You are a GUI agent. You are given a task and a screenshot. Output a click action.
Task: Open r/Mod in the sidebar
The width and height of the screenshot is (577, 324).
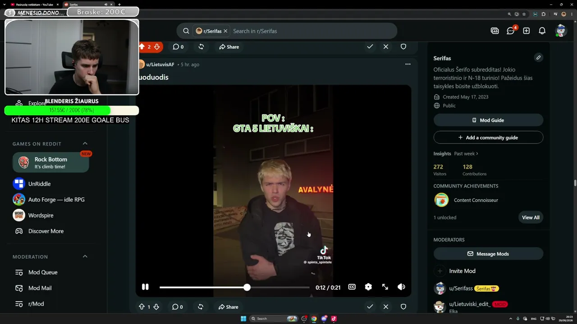point(36,304)
